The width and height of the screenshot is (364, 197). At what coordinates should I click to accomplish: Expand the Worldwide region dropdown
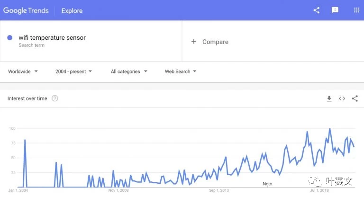pyautogui.click(x=23, y=72)
